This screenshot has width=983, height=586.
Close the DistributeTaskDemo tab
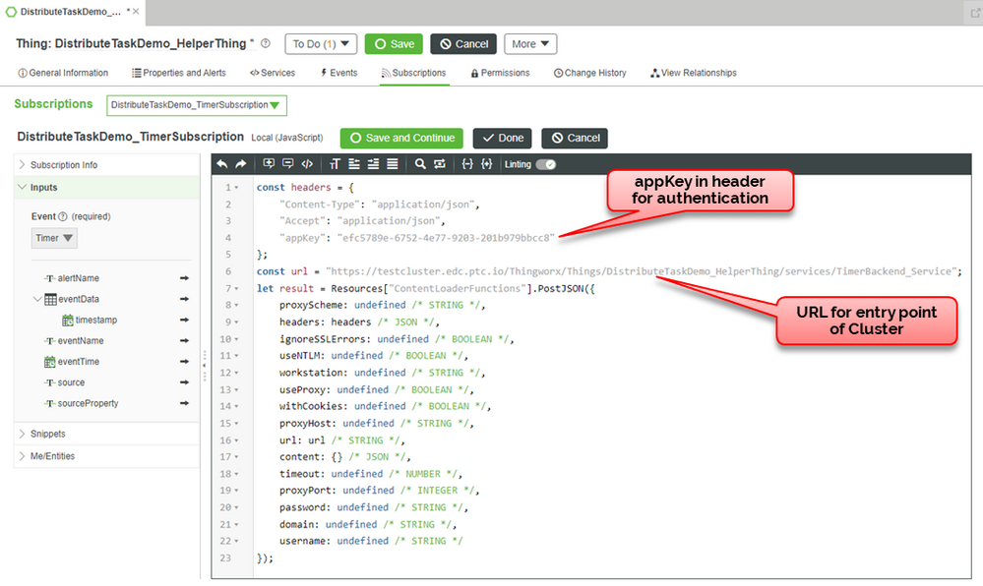[136, 11]
